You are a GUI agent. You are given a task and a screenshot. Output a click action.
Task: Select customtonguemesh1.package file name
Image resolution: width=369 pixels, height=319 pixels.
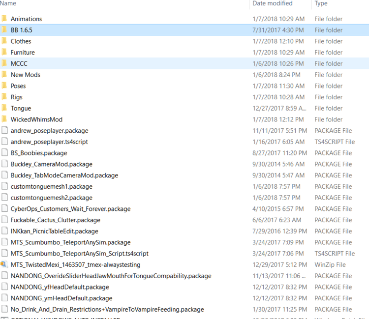pos(52,187)
